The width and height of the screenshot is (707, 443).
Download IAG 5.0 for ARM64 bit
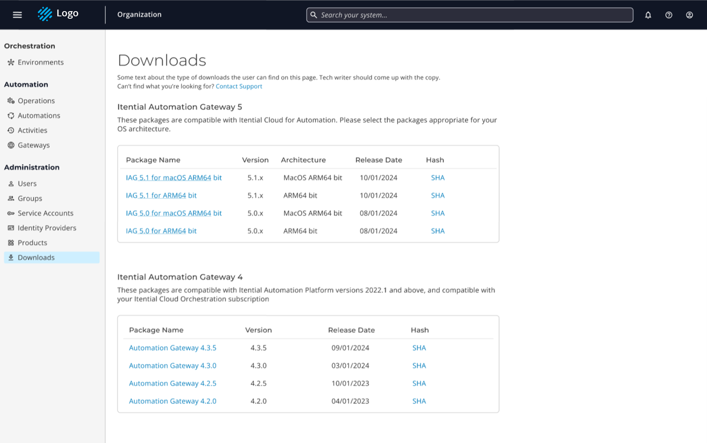coord(161,231)
